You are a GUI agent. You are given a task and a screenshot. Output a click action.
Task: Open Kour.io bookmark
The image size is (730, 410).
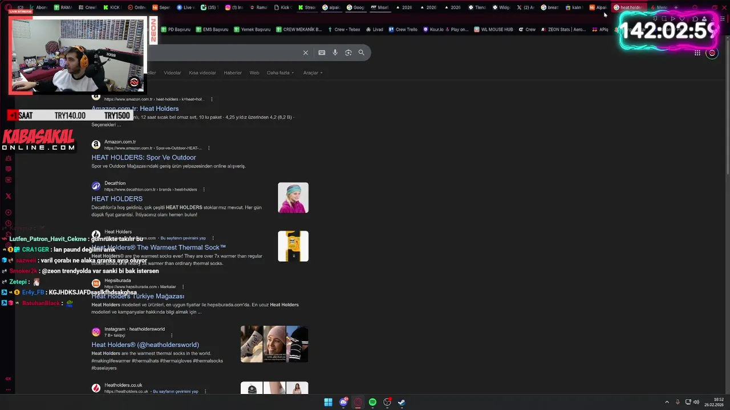click(433, 30)
